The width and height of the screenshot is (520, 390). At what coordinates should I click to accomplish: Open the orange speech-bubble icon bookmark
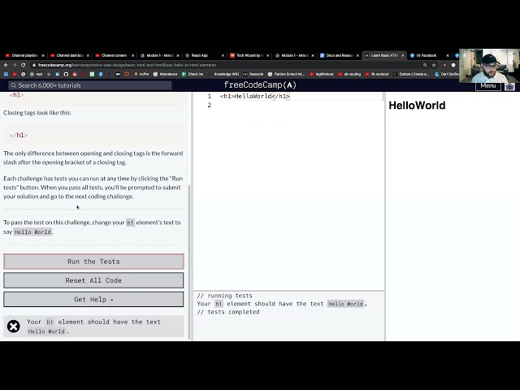[x=127, y=74]
